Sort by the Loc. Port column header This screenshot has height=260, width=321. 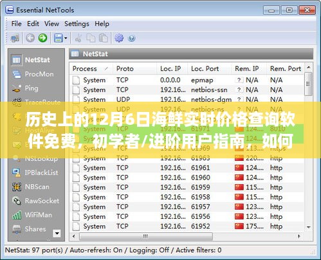click(209, 69)
